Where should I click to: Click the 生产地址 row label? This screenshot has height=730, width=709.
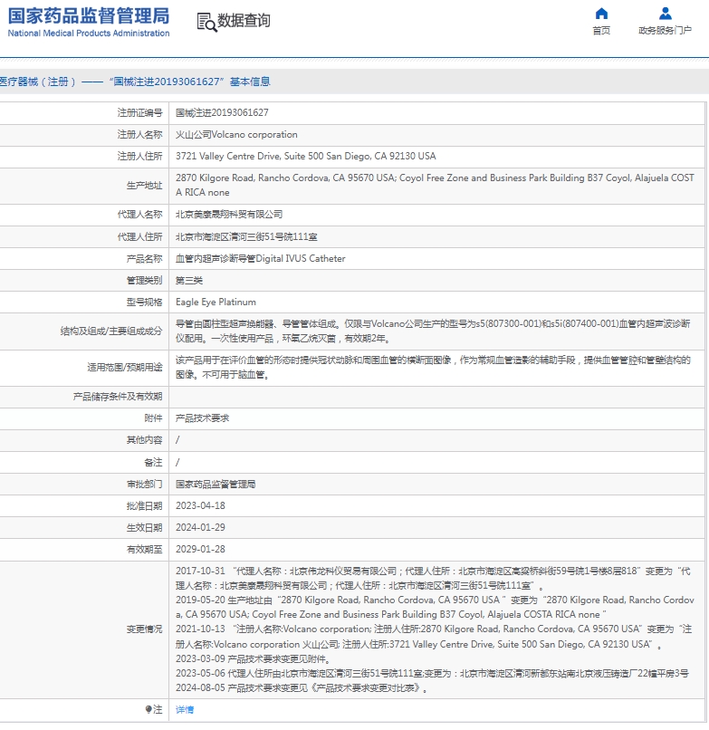[x=144, y=186]
